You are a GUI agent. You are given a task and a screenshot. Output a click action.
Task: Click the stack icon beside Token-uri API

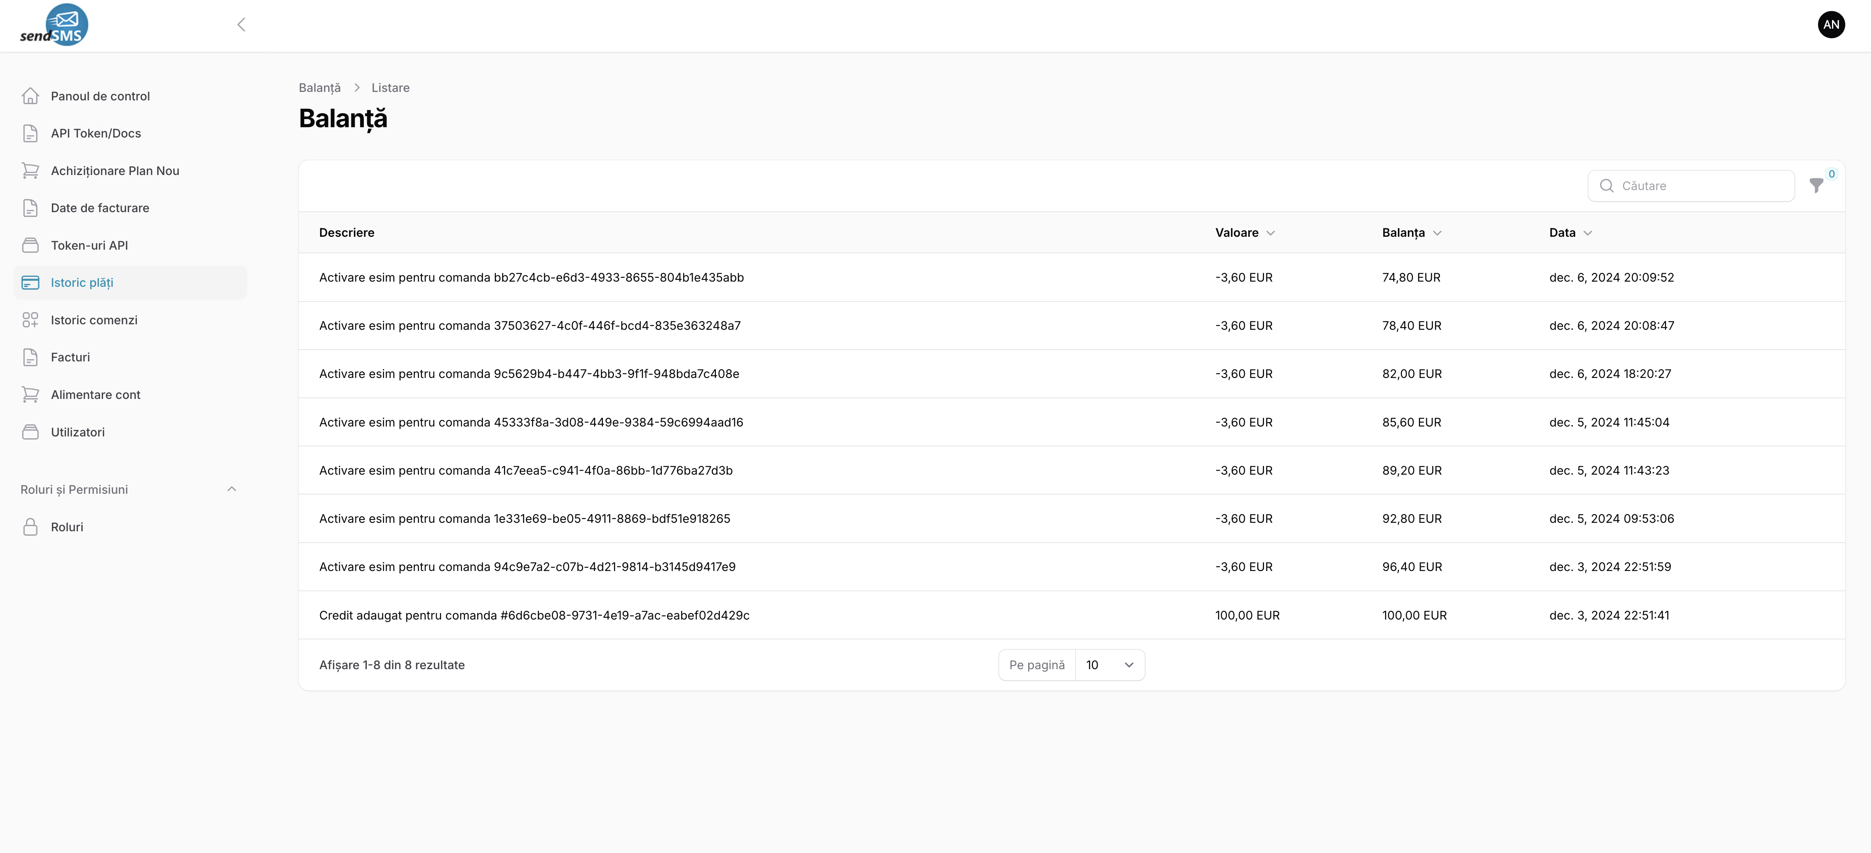tap(31, 245)
